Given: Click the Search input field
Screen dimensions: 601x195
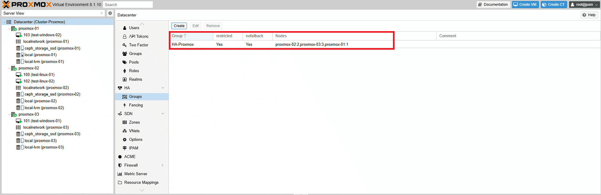Looking at the screenshot, I should (128, 4).
